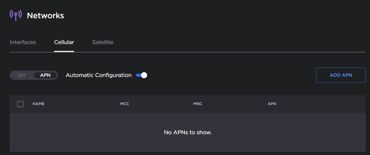370x155 pixels.
Task: Sort the table by APN column
Action: pos(272,104)
